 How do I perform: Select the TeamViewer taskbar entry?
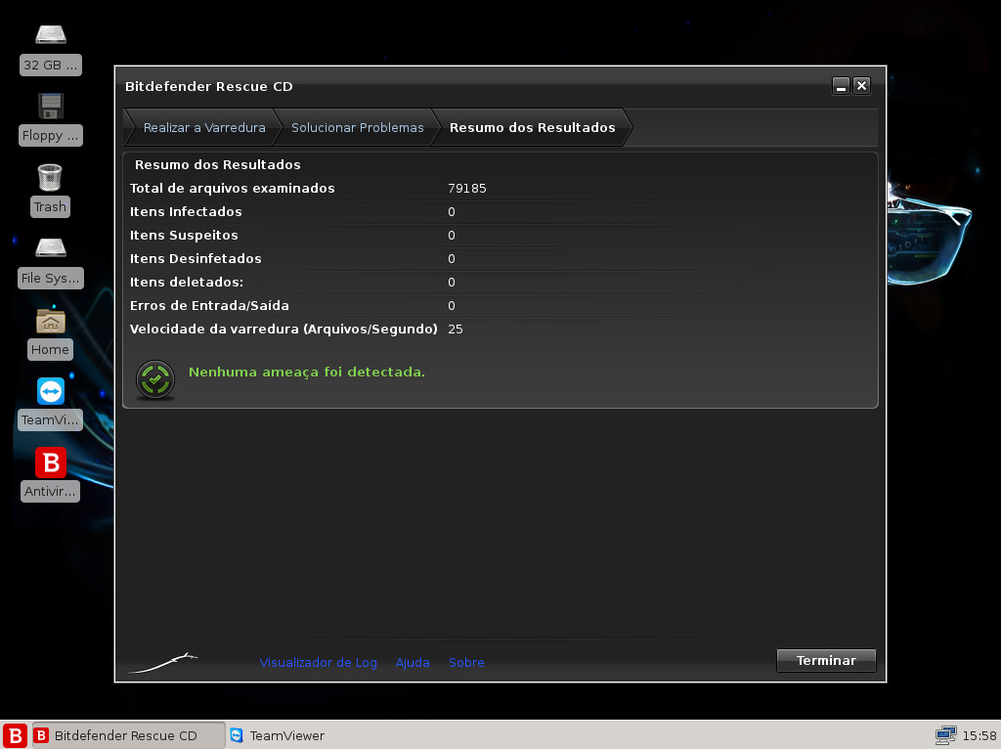click(278, 735)
